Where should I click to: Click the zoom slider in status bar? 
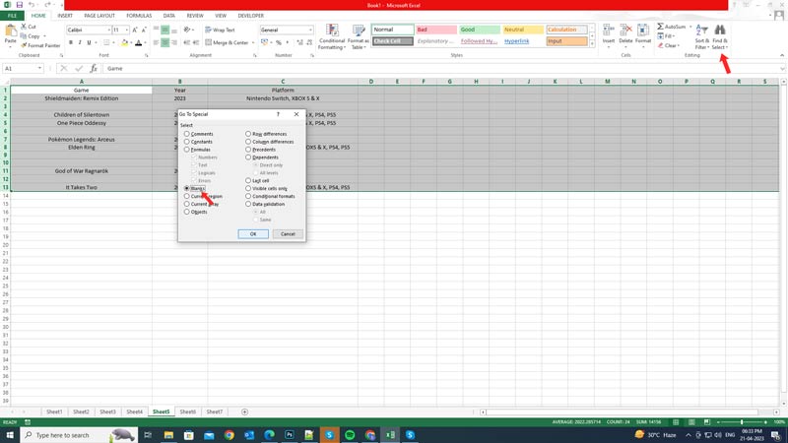(742, 422)
